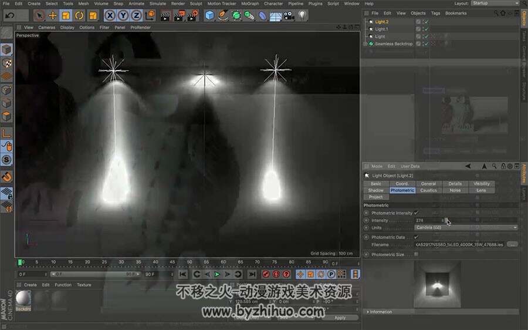Open Attribute Manager Mode menu
This screenshot has width=528, height=330.
tap(377, 166)
